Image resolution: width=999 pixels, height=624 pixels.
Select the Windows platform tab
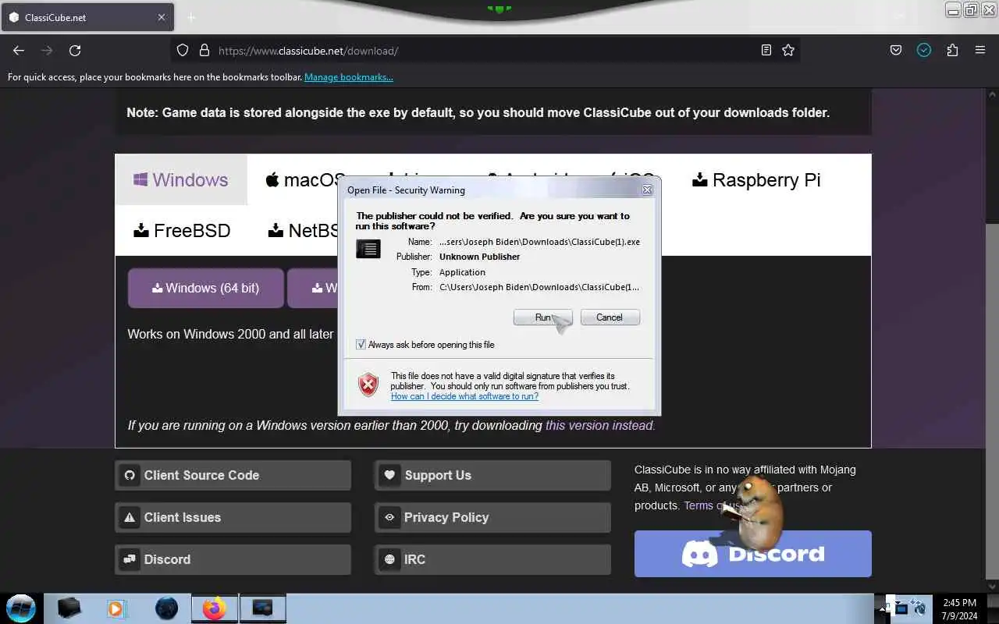click(x=181, y=180)
